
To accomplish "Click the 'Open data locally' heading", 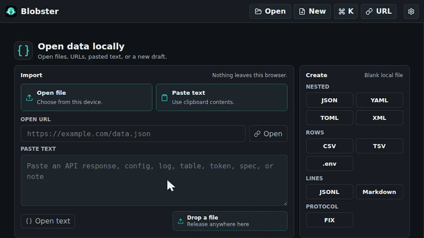I will [81, 46].
